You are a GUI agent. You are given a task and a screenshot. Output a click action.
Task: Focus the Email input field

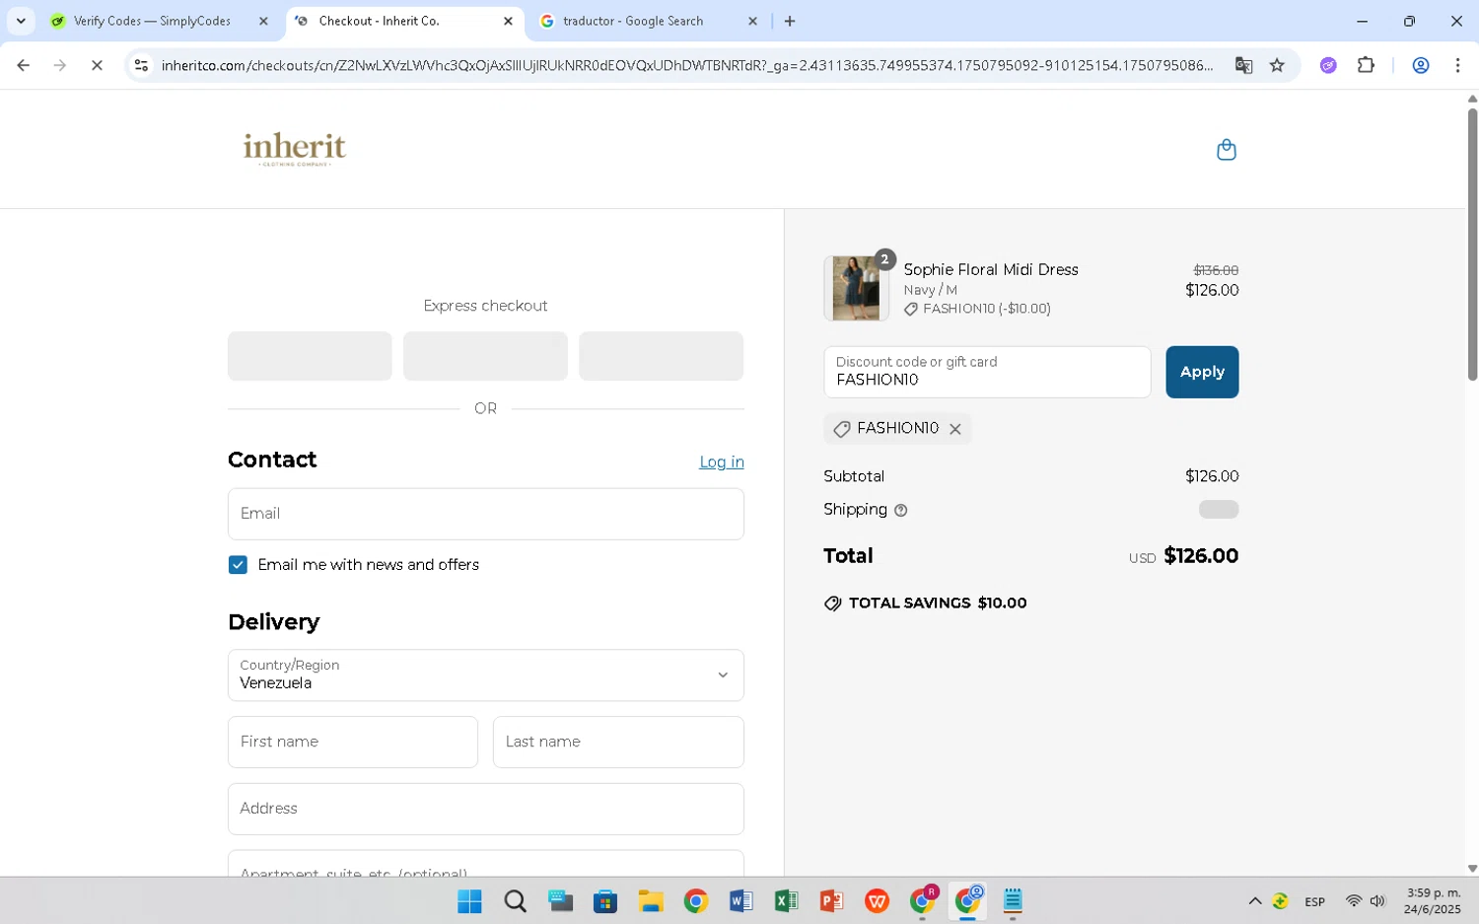[x=485, y=514]
